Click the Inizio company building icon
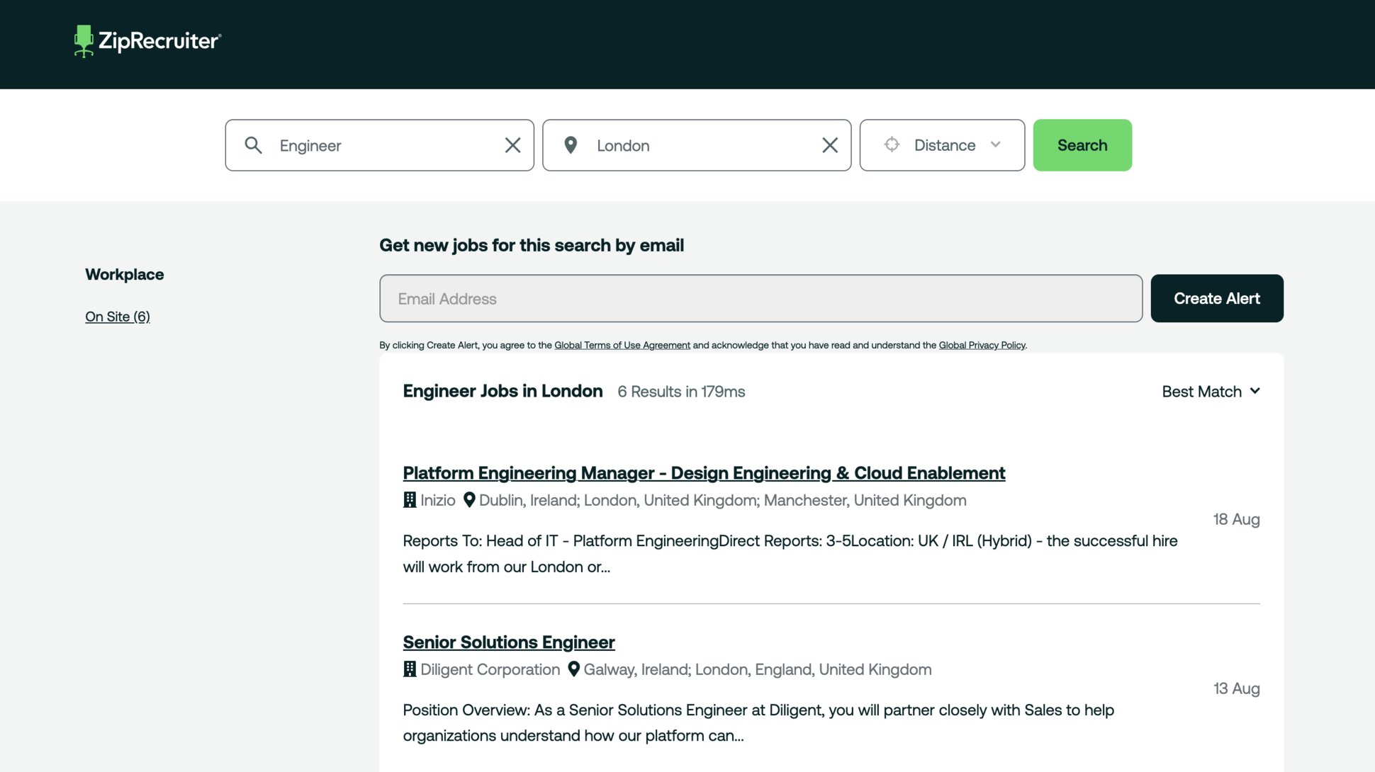1375x772 pixels. pos(410,500)
